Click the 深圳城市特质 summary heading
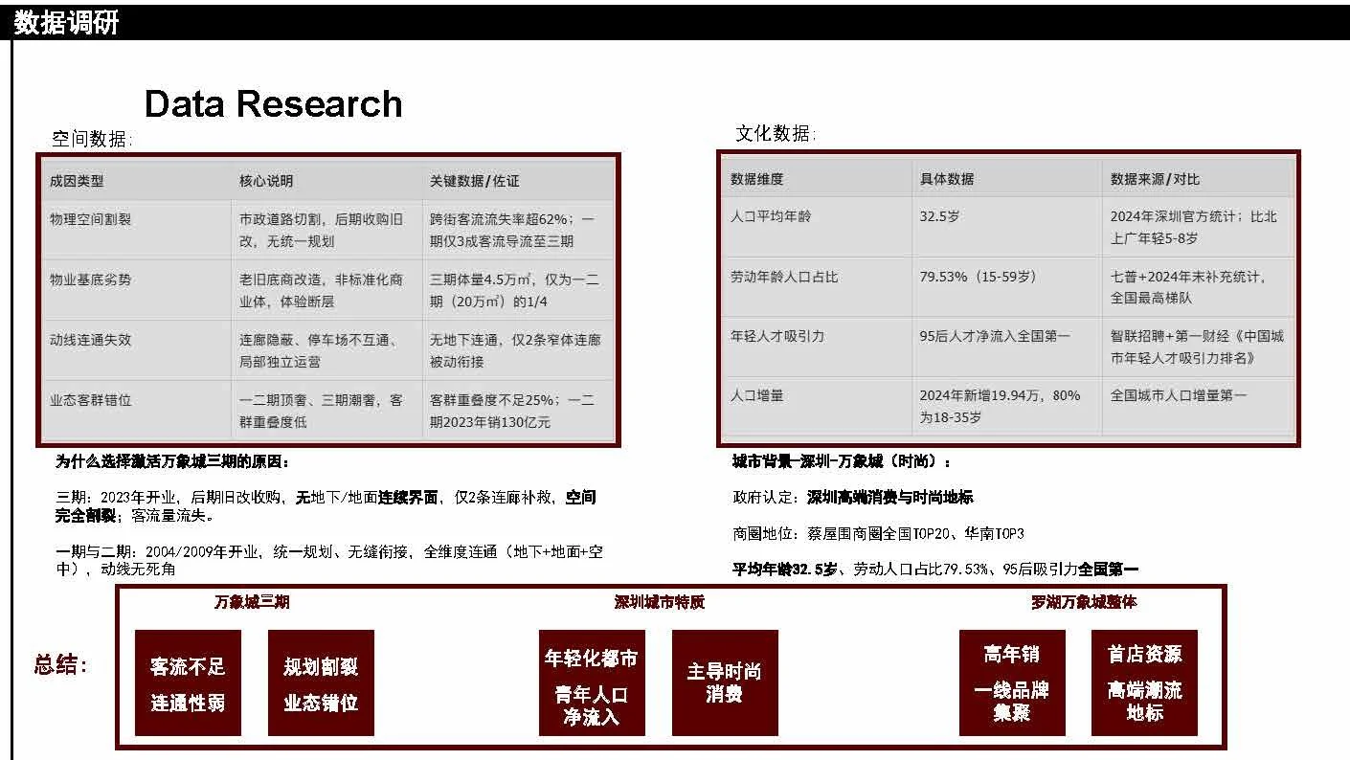Screen dimensions: 1350x760 point(660,602)
